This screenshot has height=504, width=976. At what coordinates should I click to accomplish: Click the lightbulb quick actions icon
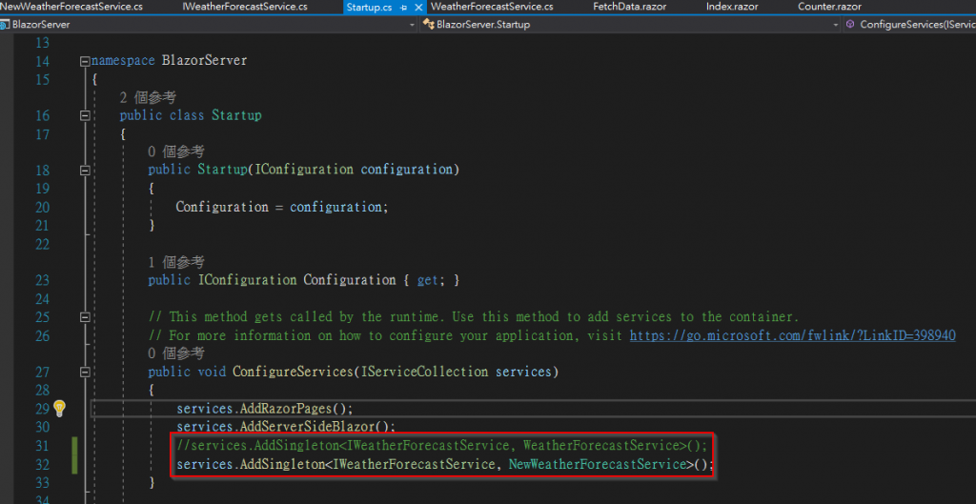tap(59, 408)
